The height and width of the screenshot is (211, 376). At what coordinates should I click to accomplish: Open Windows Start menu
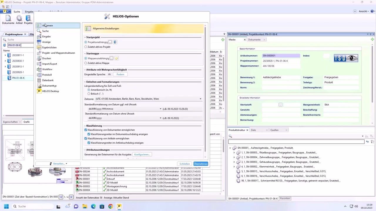(x=6, y=206)
